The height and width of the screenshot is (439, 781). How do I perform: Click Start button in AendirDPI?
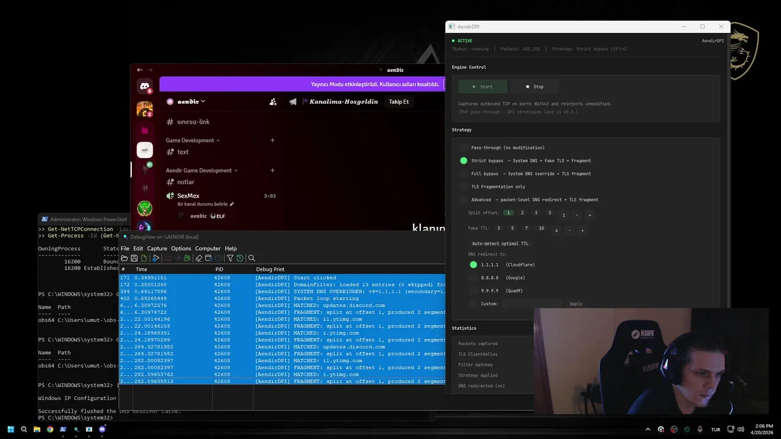483,87
